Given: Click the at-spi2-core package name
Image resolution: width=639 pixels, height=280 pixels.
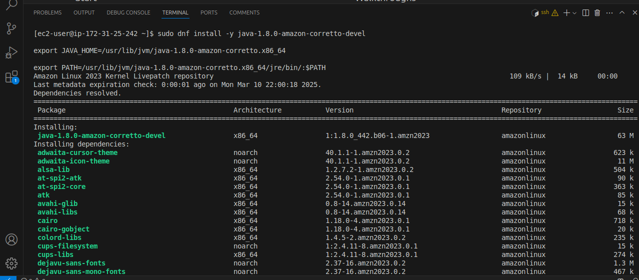Looking at the screenshot, I should tap(61, 187).
